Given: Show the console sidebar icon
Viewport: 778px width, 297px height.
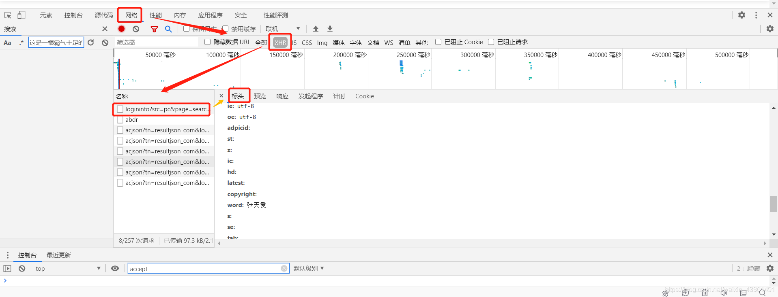Looking at the screenshot, I should point(7,268).
